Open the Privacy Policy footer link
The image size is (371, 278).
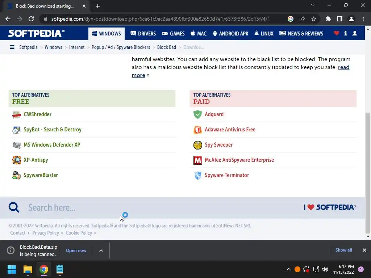(x=46, y=233)
